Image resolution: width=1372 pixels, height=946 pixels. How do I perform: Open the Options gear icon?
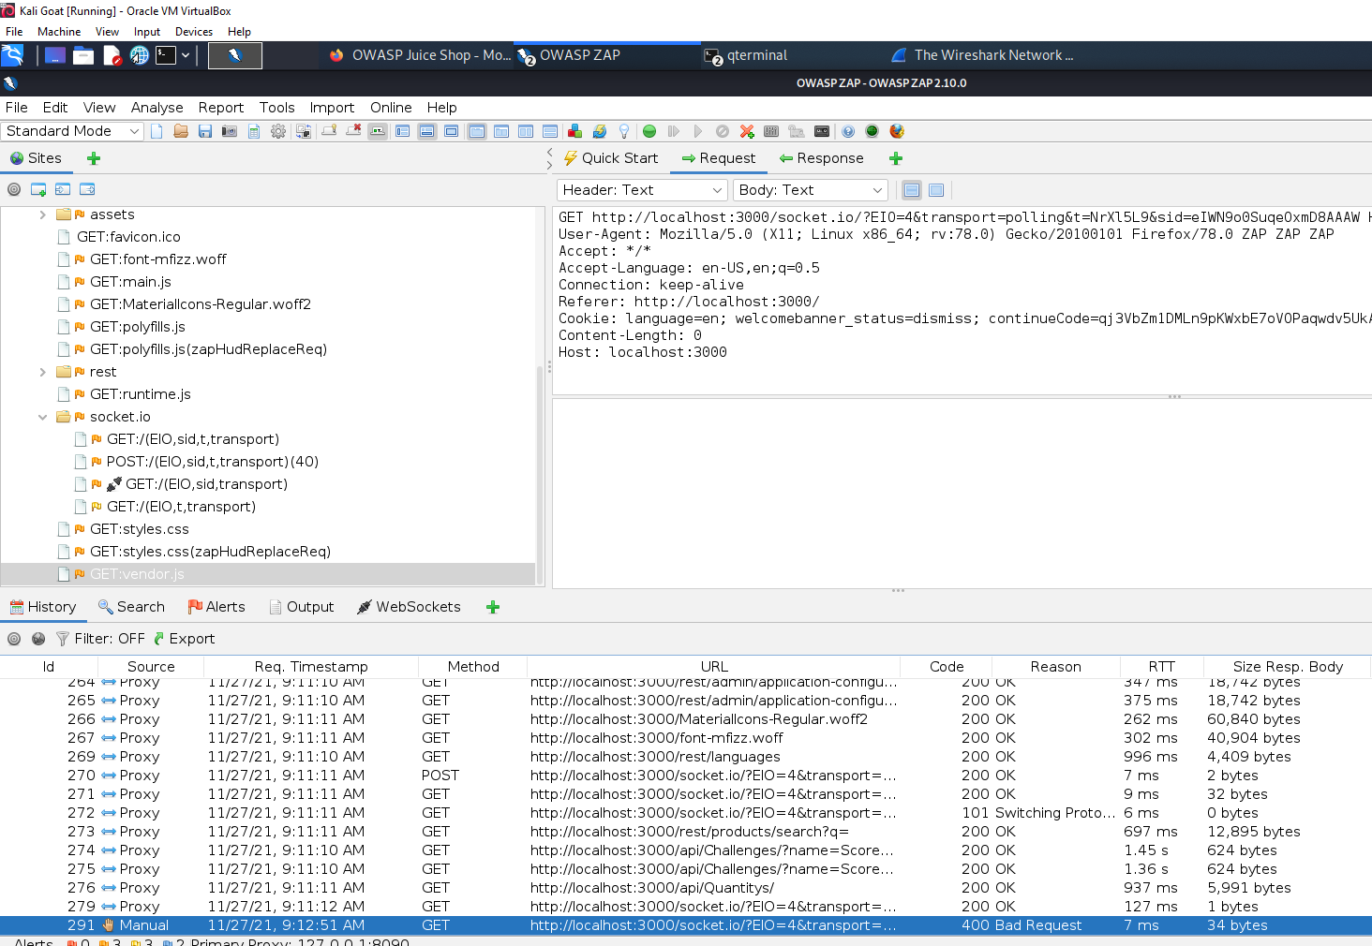pyautogui.click(x=278, y=131)
